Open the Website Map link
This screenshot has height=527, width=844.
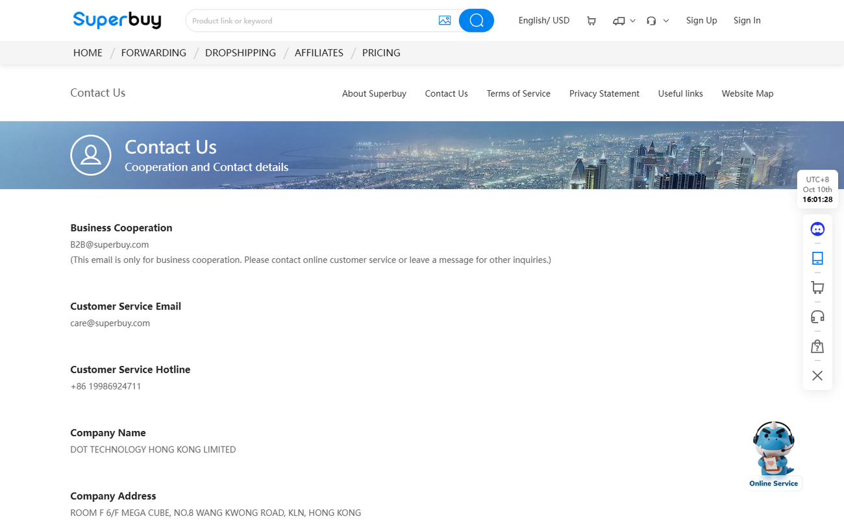748,93
